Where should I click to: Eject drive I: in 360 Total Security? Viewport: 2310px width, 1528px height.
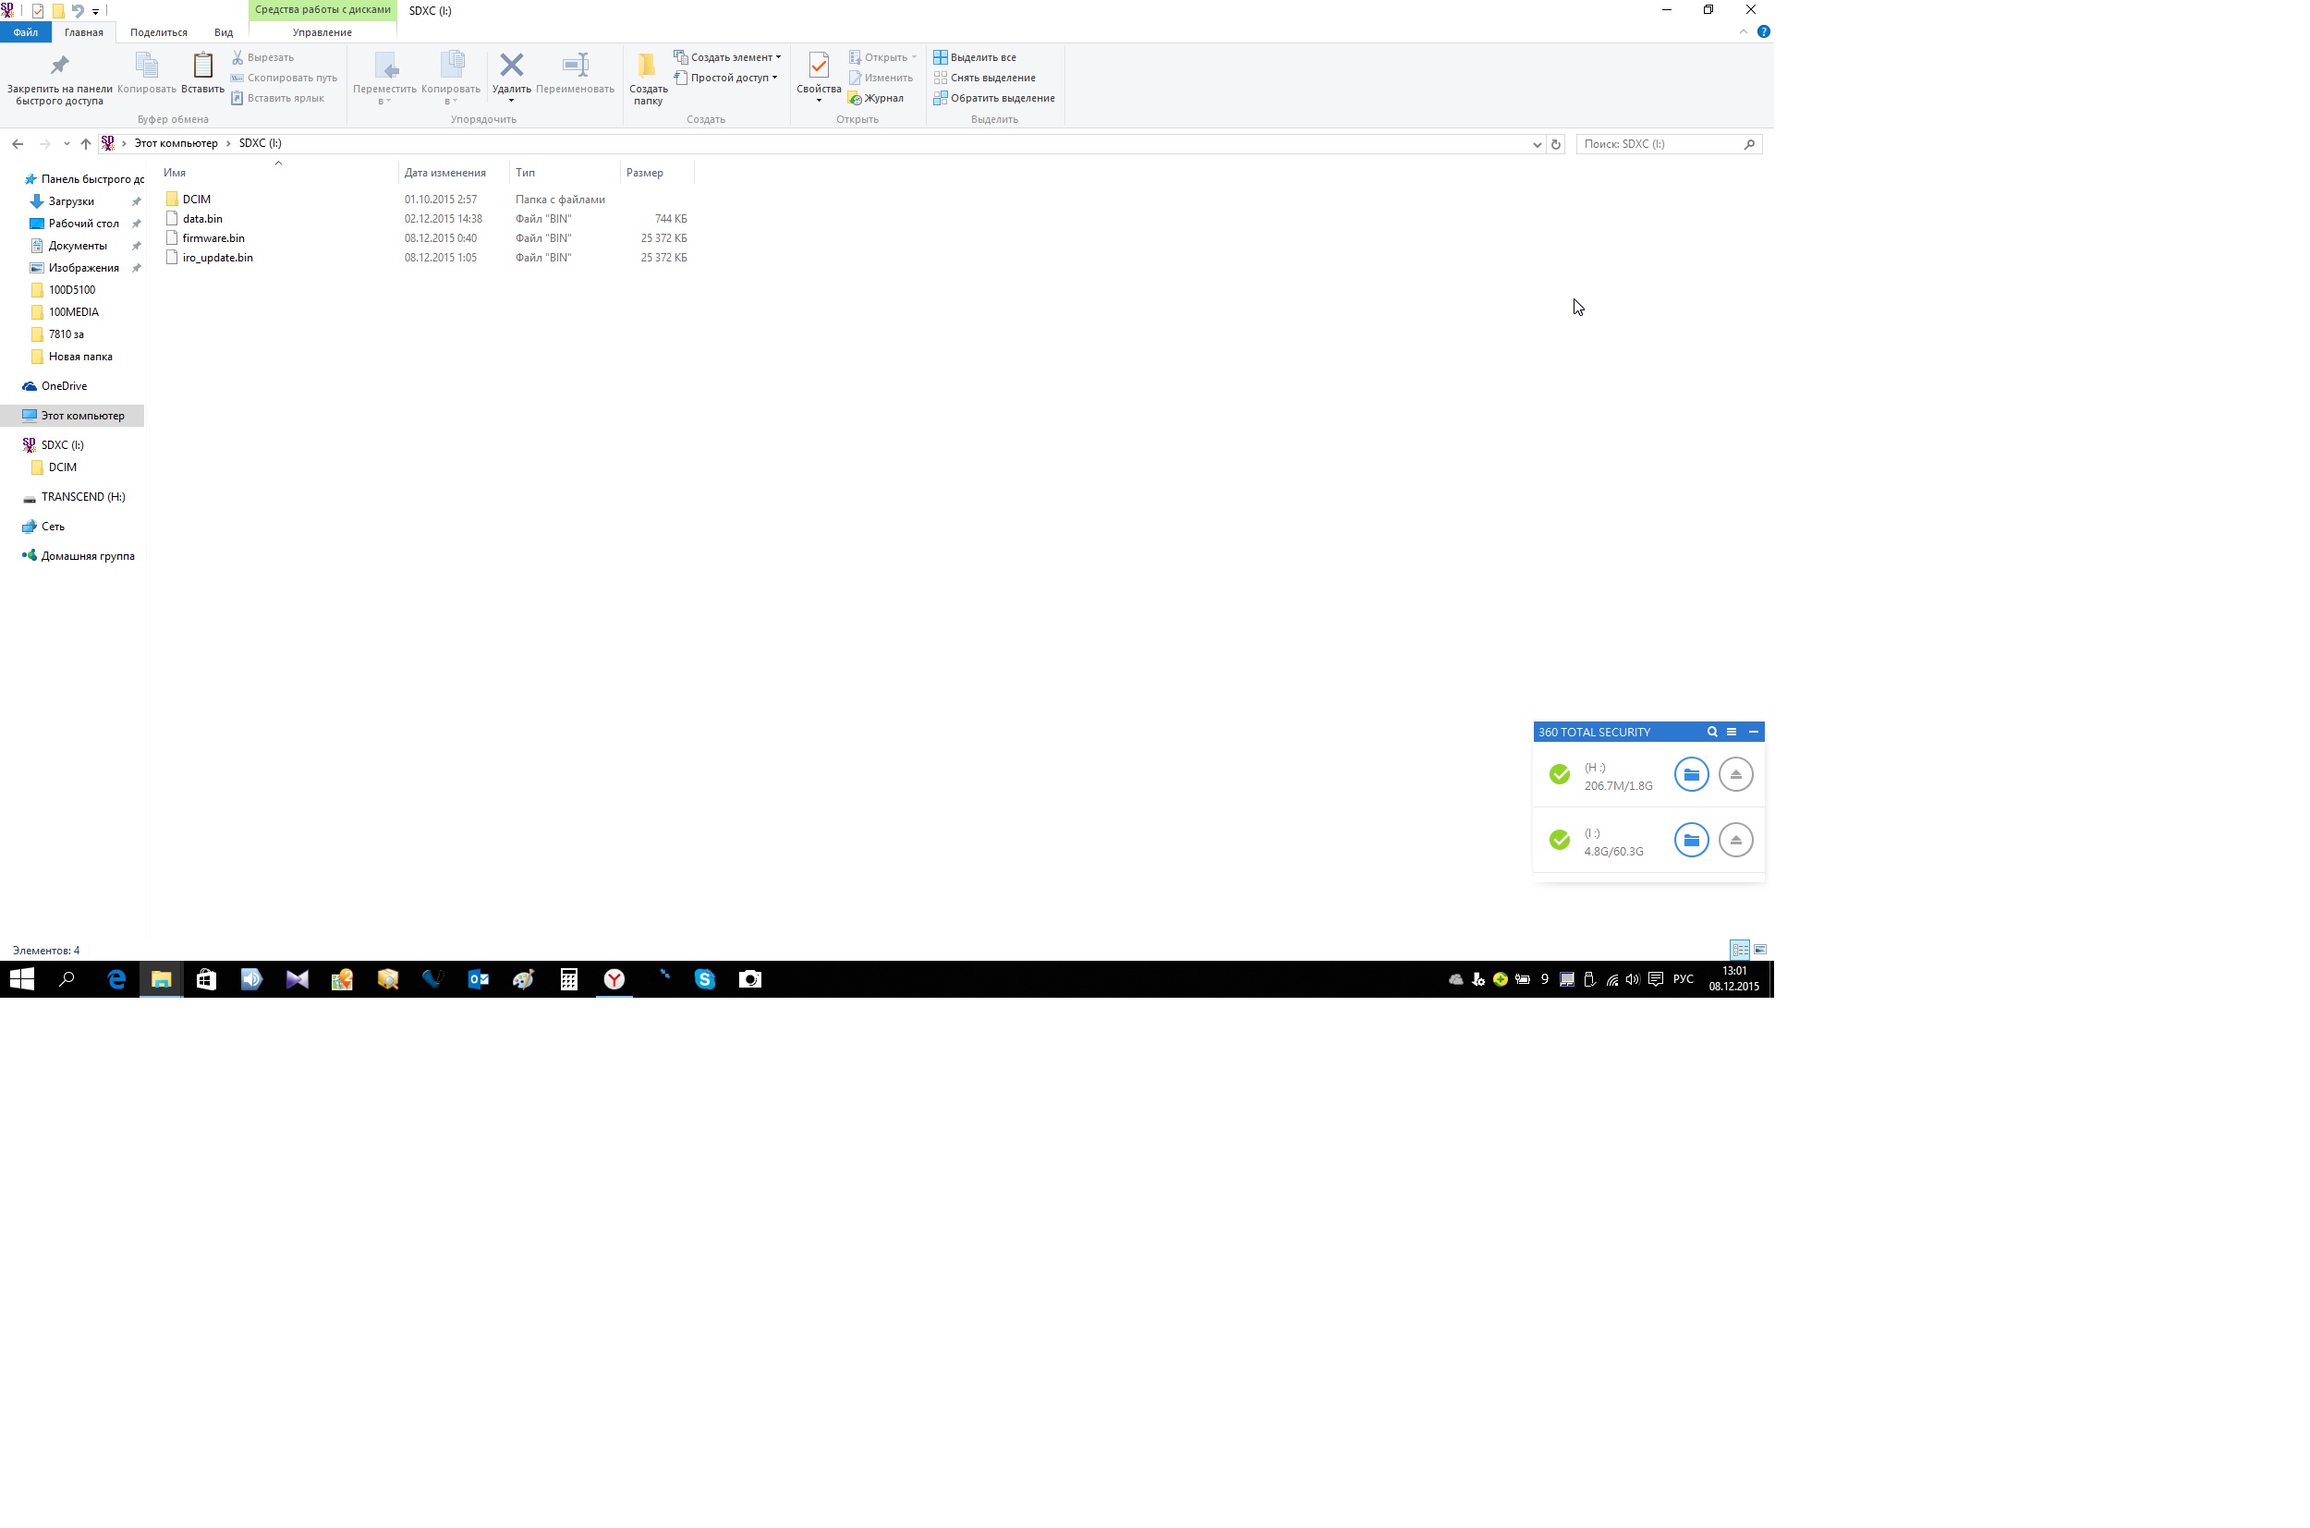(1735, 840)
